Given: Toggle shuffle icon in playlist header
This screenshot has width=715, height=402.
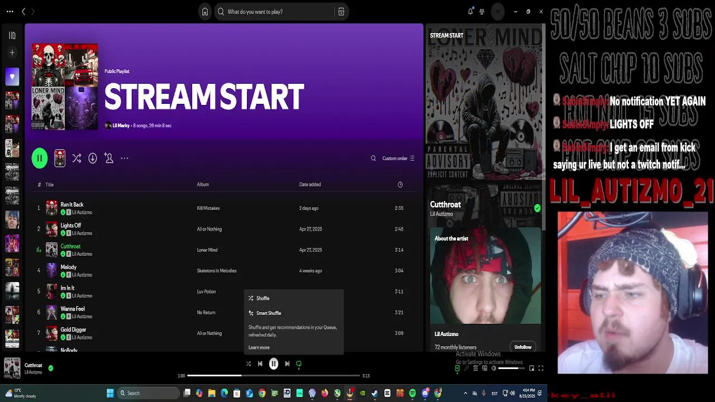Looking at the screenshot, I should [77, 159].
